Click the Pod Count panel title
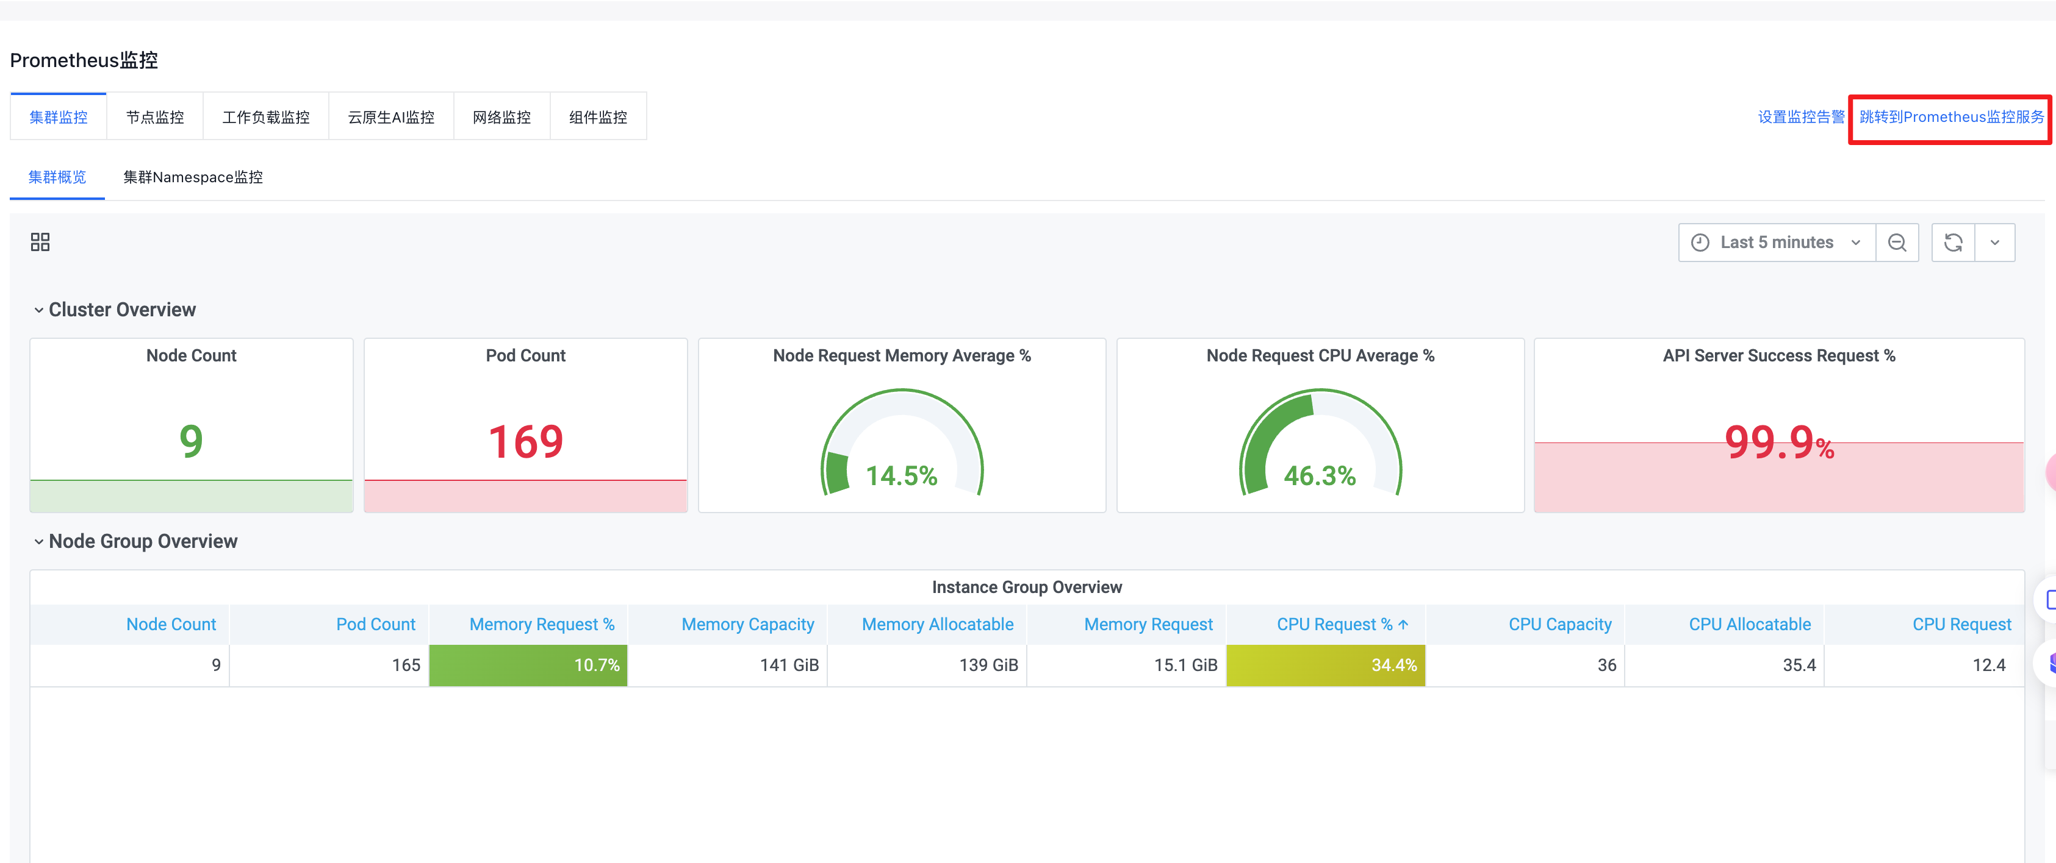The height and width of the screenshot is (863, 2056). (526, 356)
